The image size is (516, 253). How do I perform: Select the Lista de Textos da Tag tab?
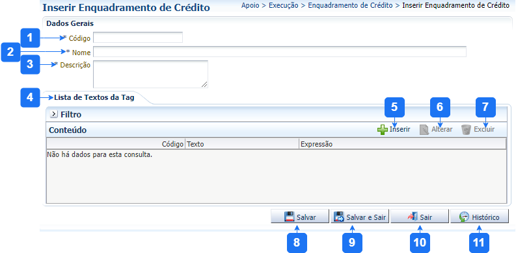[x=94, y=97]
